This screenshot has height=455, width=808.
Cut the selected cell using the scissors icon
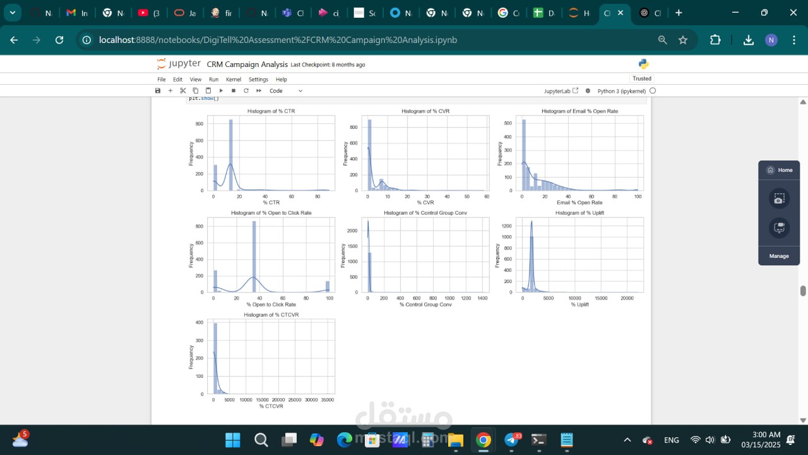click(x=182, y=90)
